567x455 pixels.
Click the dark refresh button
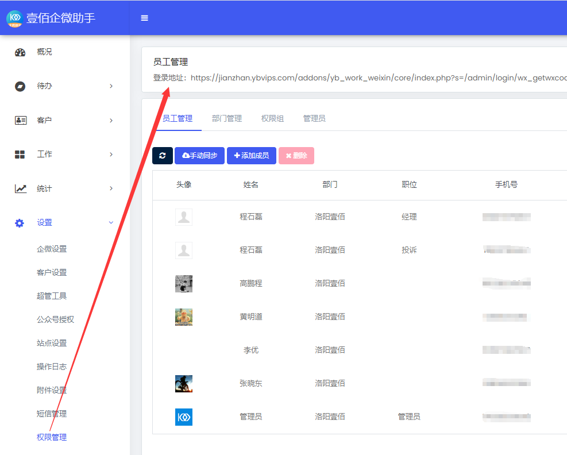pyautogui.click(x=163, y=156)
